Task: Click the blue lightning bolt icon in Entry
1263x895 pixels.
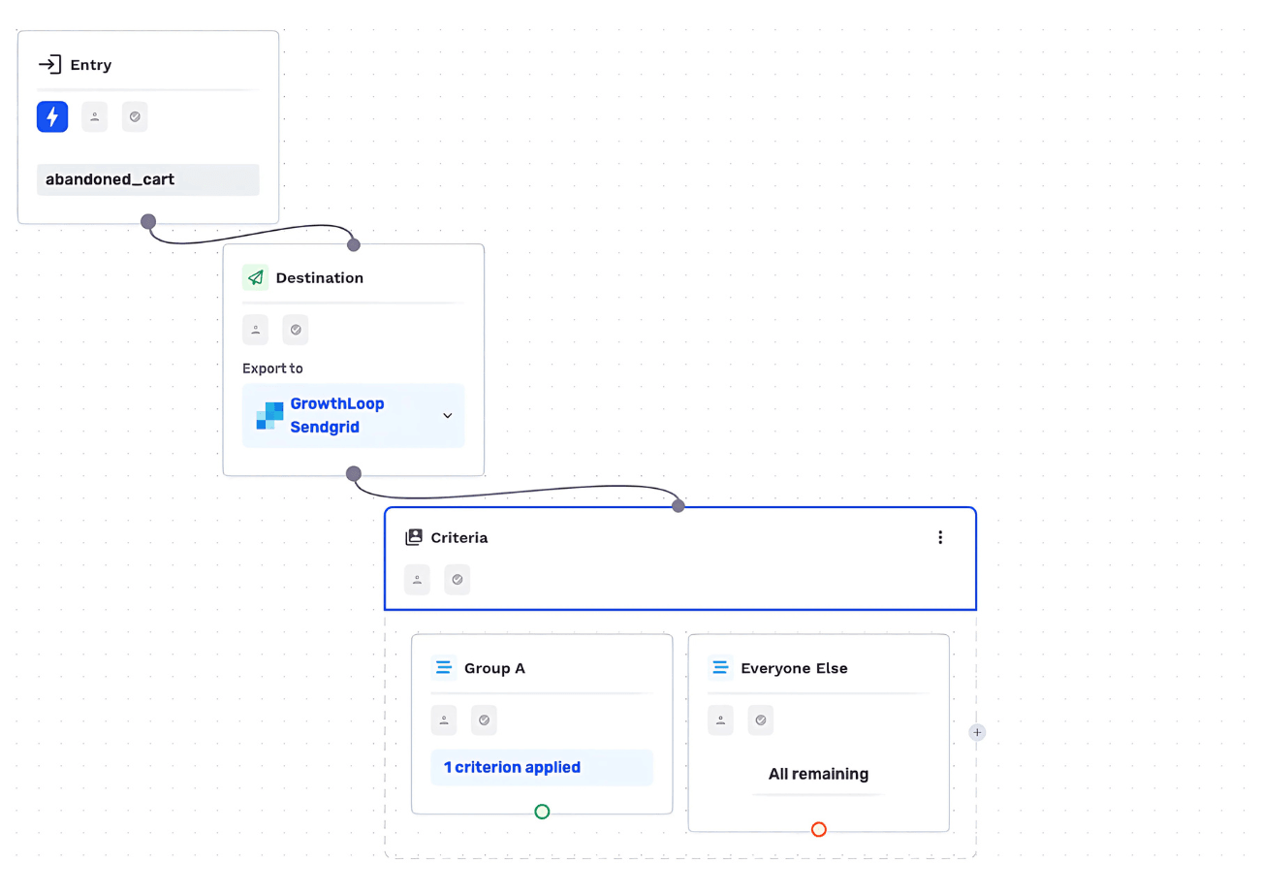Action: (x=52, y=116)
